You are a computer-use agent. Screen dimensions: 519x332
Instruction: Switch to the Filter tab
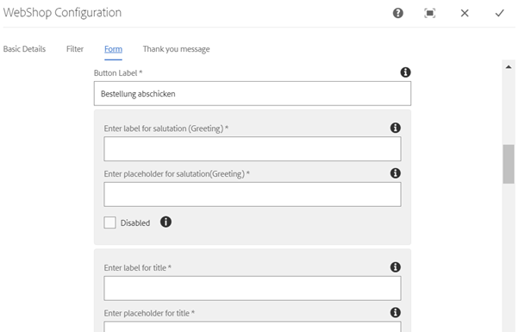(x=75, y=49)
